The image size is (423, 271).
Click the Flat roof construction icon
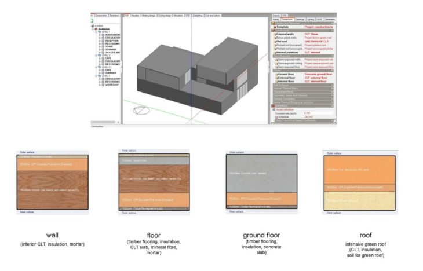coord(274,41)
